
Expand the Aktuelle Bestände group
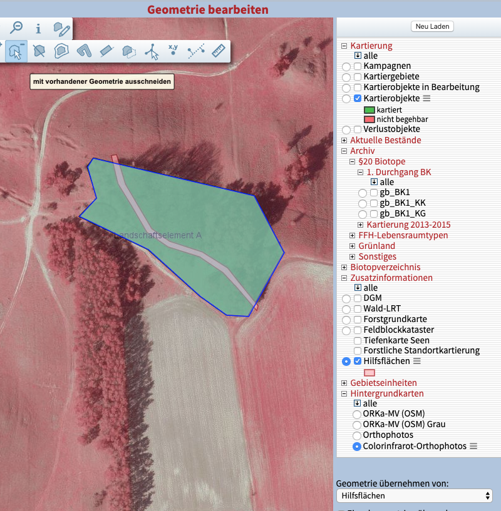coord(344,140)
